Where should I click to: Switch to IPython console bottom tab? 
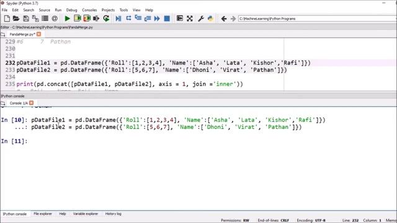tap(15, 214)
